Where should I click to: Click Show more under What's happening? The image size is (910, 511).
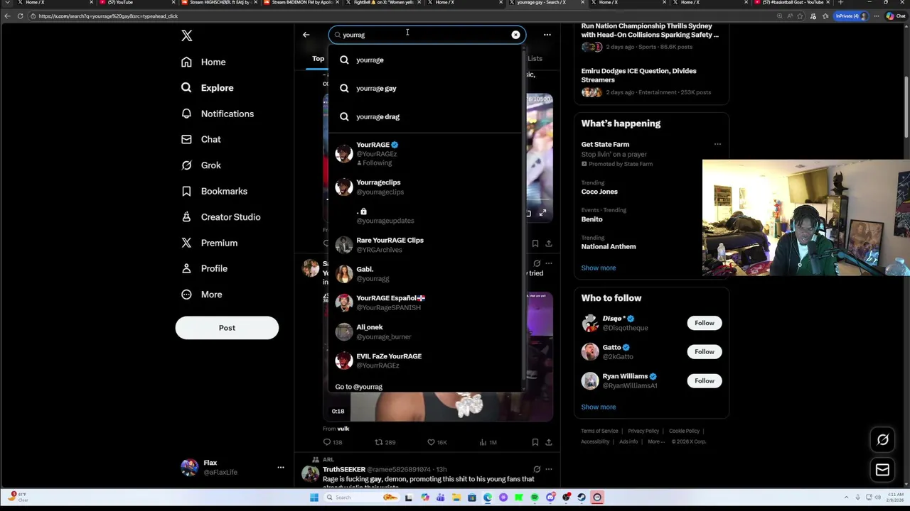(x=599, y=268)
